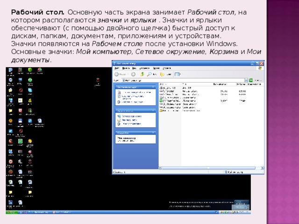Image resolution: width=299 pixels, height=224 pixels.
Task: Click the Folders toolbar icon
Action: (162, 74)
